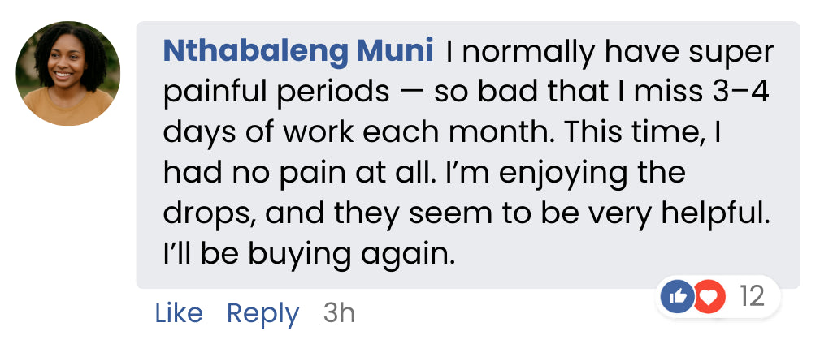
Task: View the 12 reactions count
Action: click(753, 297)
